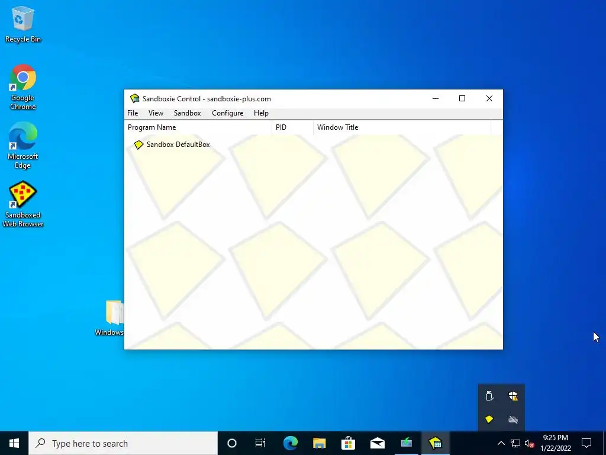
Task: Click the taskbar search box
Action: coord(123,443)
